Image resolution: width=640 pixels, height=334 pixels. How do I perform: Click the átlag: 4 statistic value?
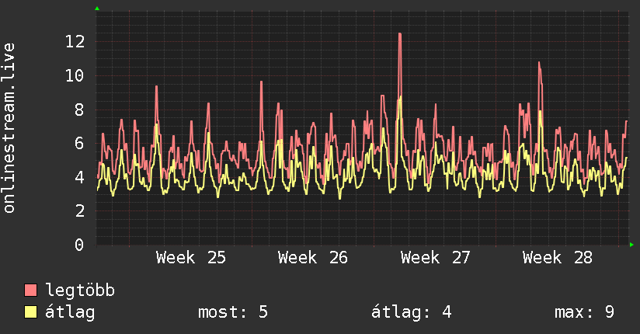pyautogui.click(x=412, y=312)
